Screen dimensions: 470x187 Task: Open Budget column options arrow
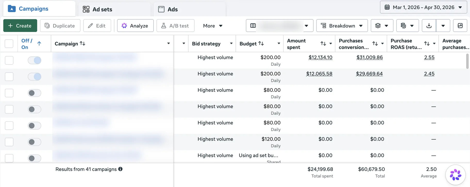pyautogui.click(x=279, y=43)
